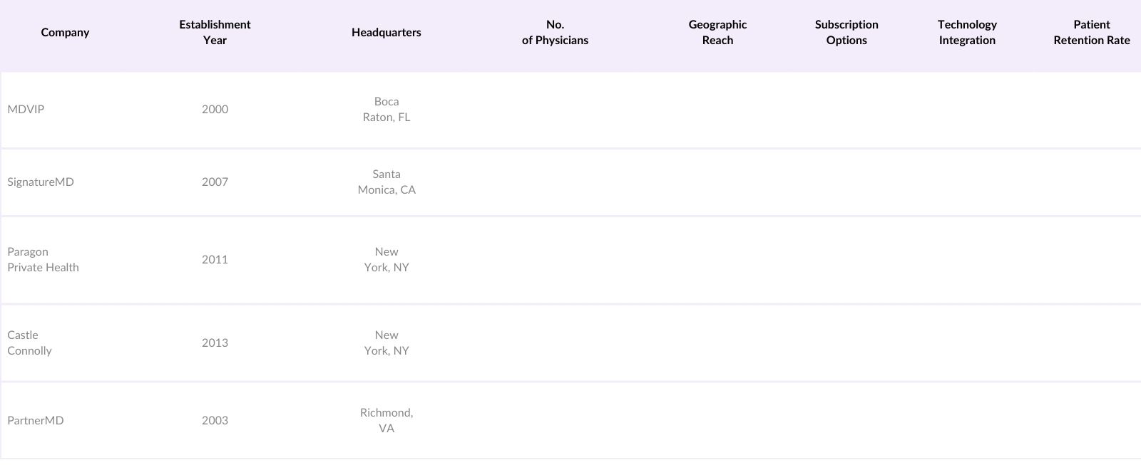The height and width of the screenshot is (465, 1141).
Task: Select the Richmond, VA headquarters cell
Action: click(387, 421)
